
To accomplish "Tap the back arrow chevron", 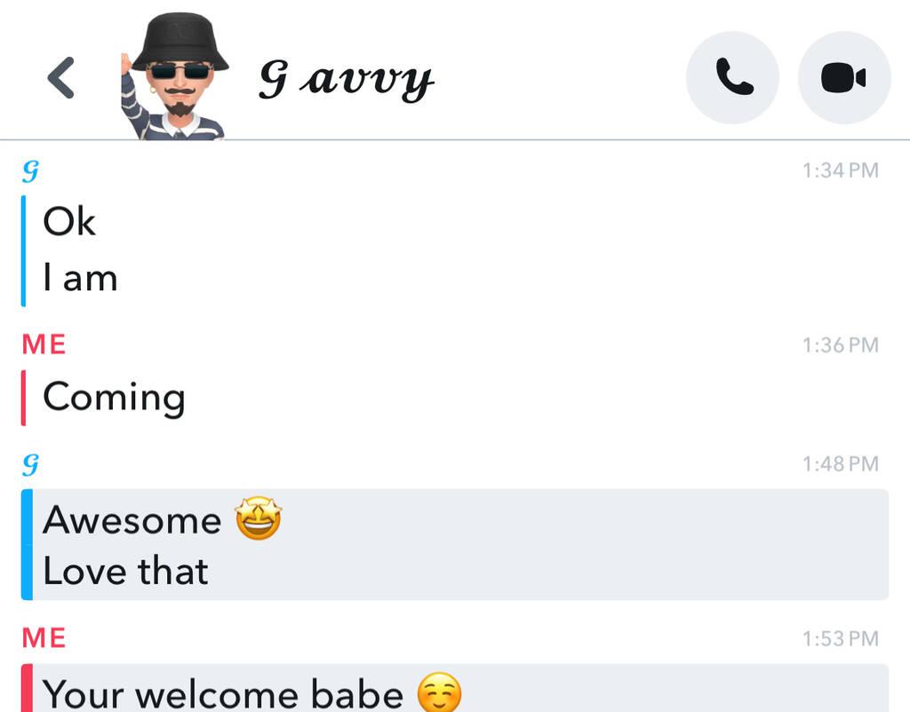I will pyautogui.click(x=61, y=78).
